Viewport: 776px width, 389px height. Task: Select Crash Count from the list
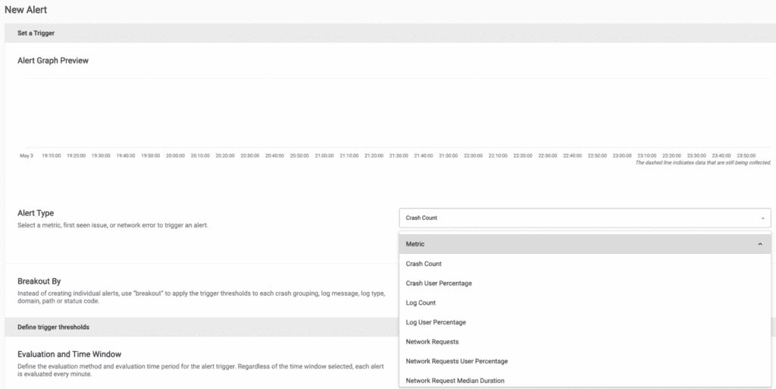pyautogui.click(x=584, y=264)
